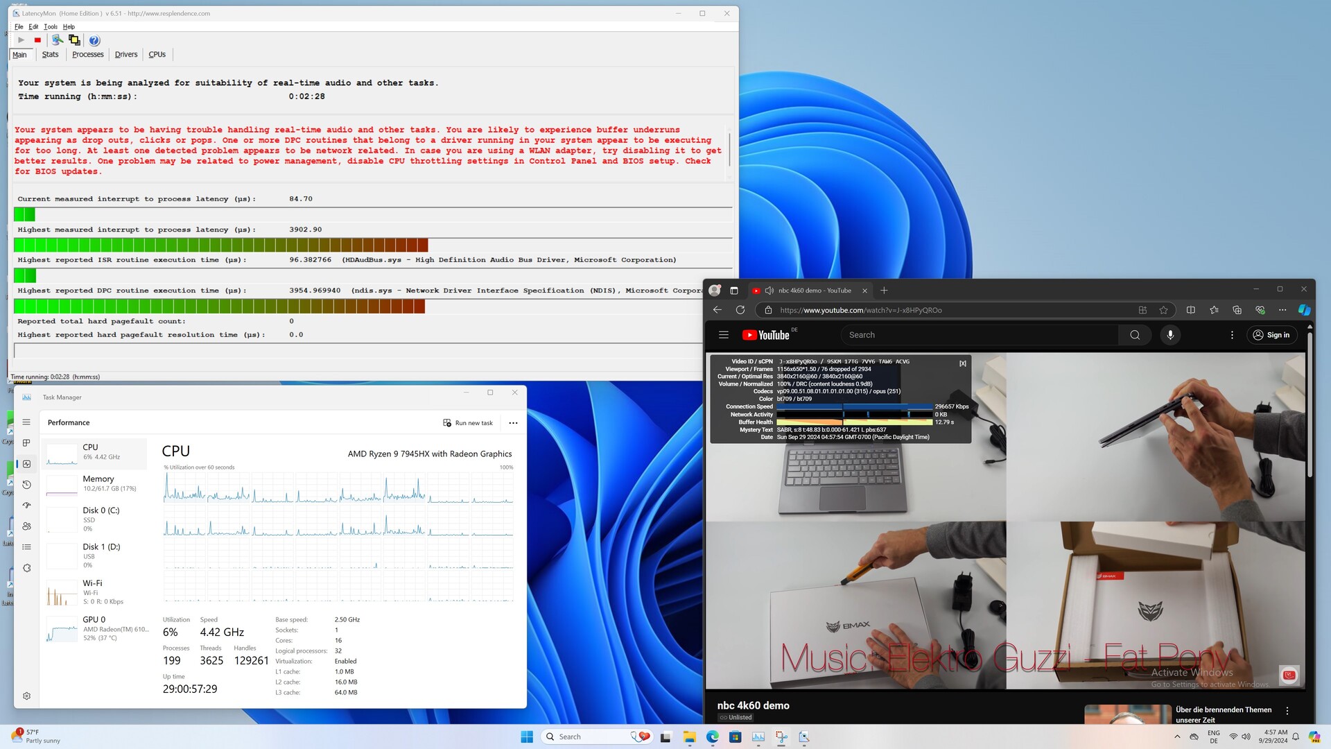1331x749 pixels.
Task: Close the stats for nerds overlay
Action: (962, 363)
